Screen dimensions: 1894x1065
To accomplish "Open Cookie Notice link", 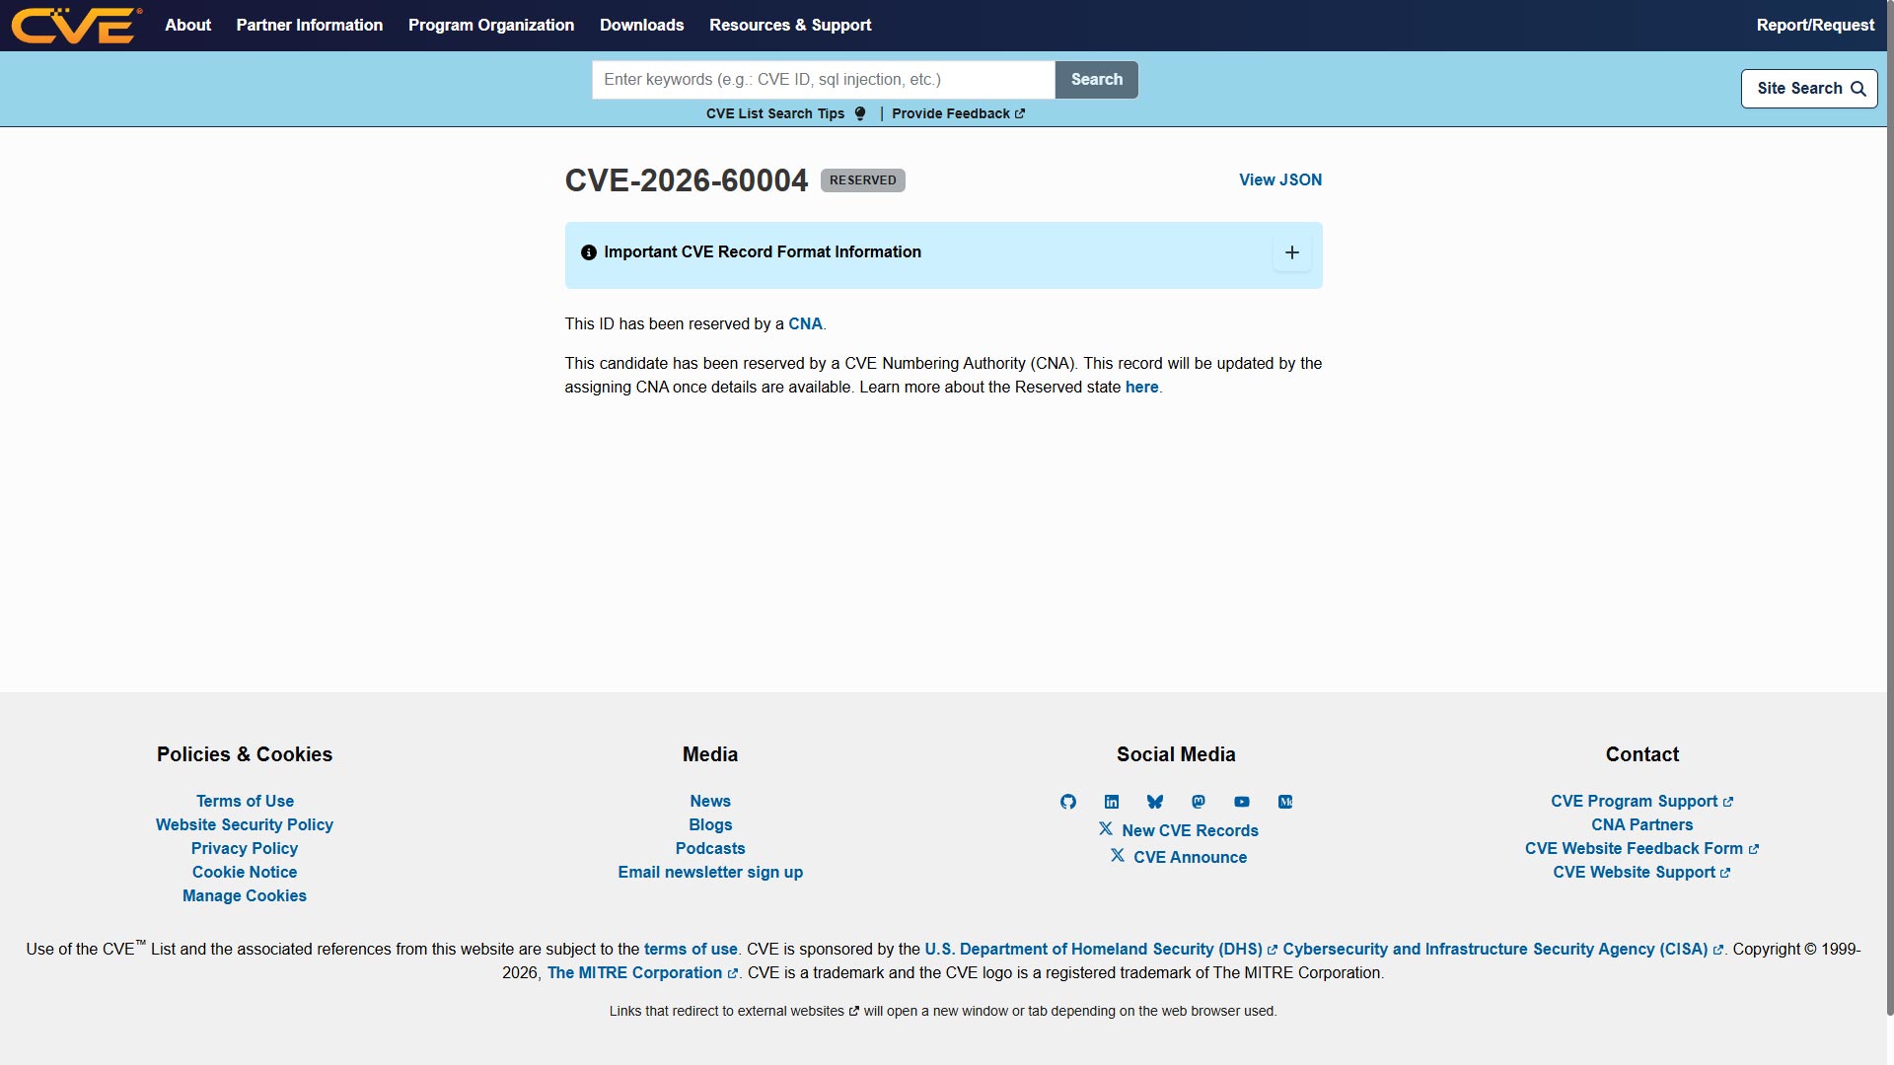I will click(x=245, y=872).
